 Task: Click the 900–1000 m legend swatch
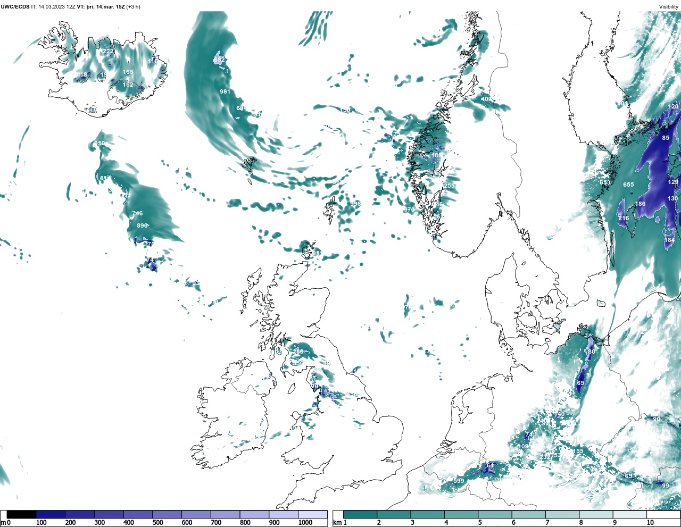pyautogui.click(x=283, y=515)
